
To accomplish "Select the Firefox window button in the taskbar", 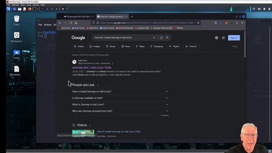I will (63, 9).
